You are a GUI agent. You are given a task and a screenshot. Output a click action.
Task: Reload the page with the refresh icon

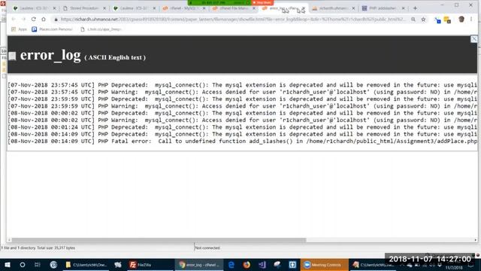coord(33,20)
